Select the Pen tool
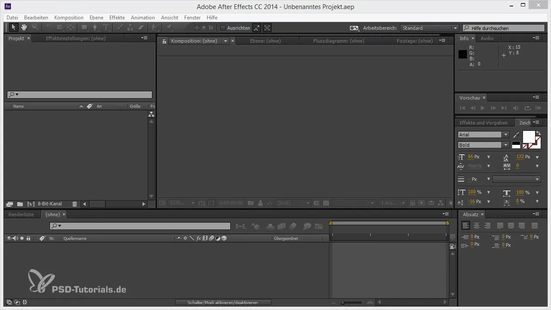This screenshot has width=551, height=310. 95,28
